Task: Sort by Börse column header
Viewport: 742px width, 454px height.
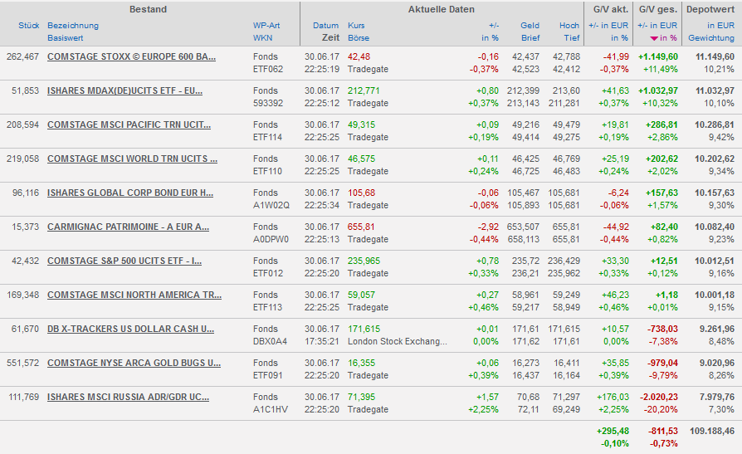Action: (x=358, y=38)
